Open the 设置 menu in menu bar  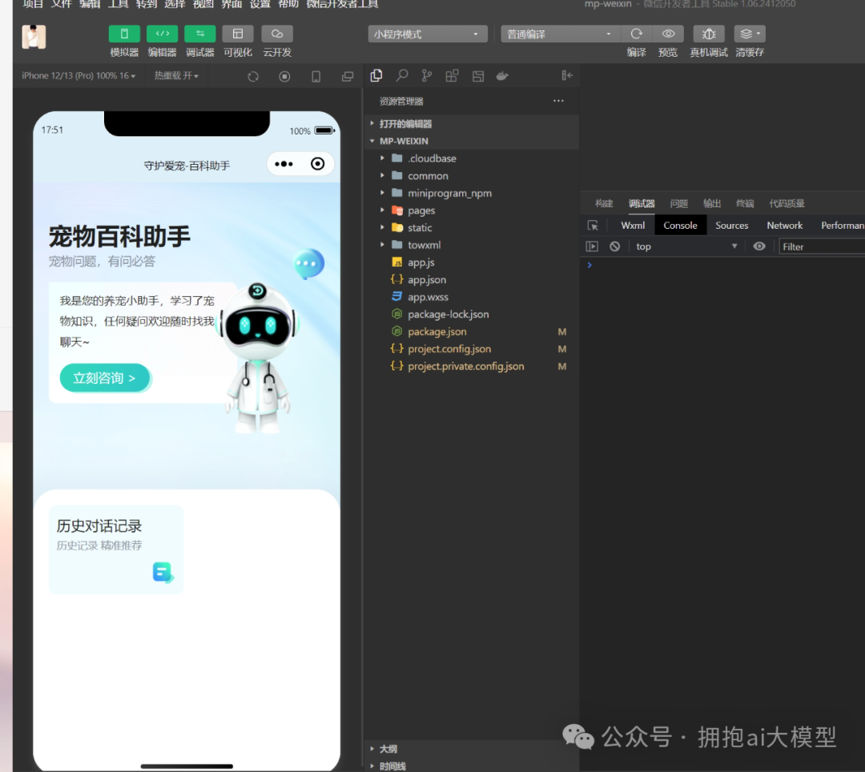(x=259, y=5)
